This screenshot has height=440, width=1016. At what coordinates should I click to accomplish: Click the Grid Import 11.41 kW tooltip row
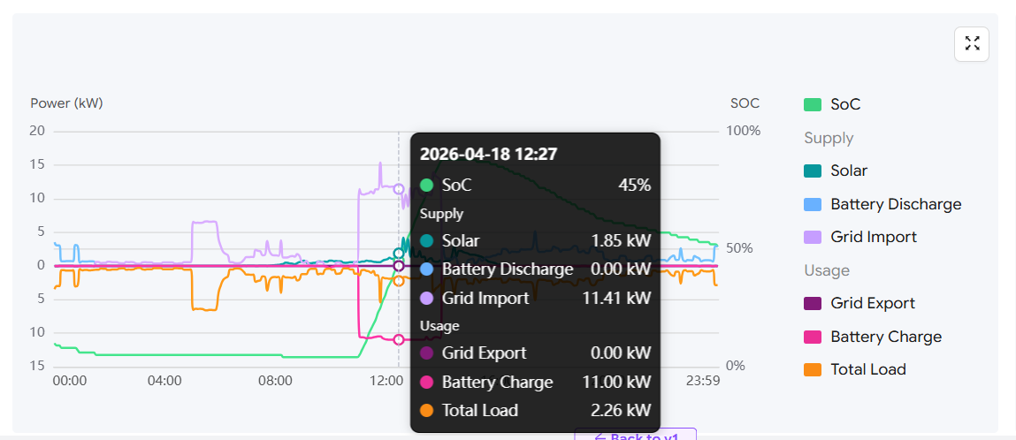(535, 298)
